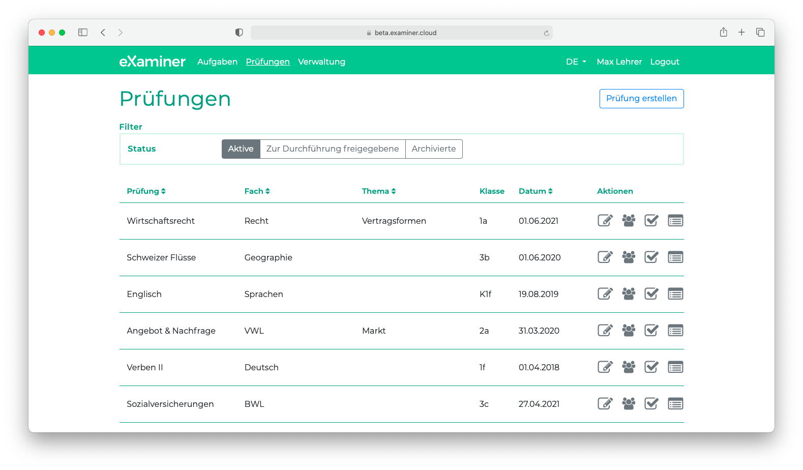
Task: Click the Sozialversicherungen exam name
Action: point(170,404)
